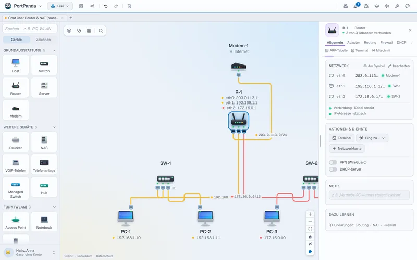Click the SW-1 switch on canvas

pos(165,179)
